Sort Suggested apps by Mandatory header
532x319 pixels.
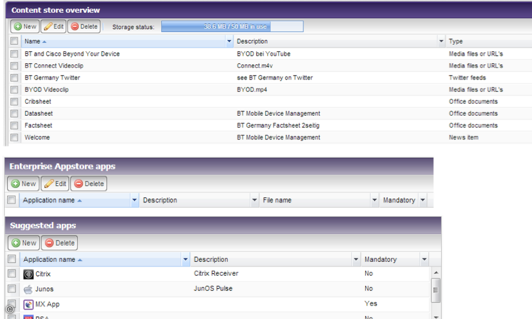click(x=380, y=259)
